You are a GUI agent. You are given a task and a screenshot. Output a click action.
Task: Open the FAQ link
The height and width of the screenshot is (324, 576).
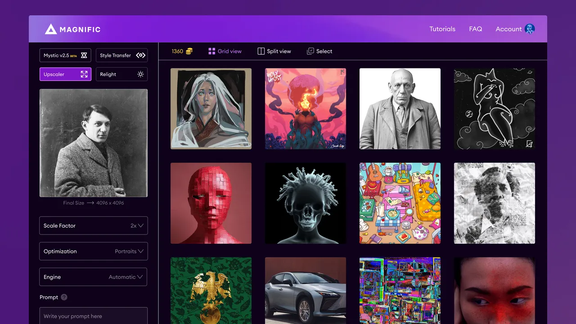pyautogui.click(x=476, y=29)
